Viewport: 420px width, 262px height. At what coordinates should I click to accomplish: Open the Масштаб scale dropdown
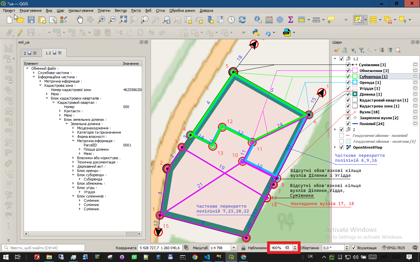coord(234,248)
